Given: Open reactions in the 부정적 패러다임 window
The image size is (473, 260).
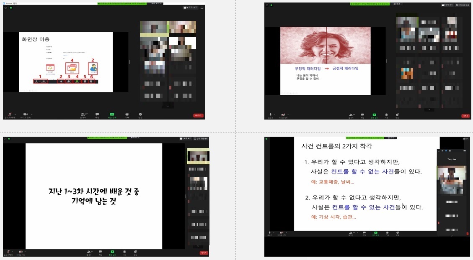Looking at the screenshot, I should 397,115.
